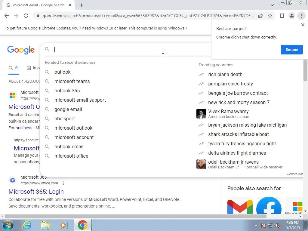Open trending 'new rick and morty season 7'
The height and width of the screenshot is (231, 308).
[x=239, y=103]
